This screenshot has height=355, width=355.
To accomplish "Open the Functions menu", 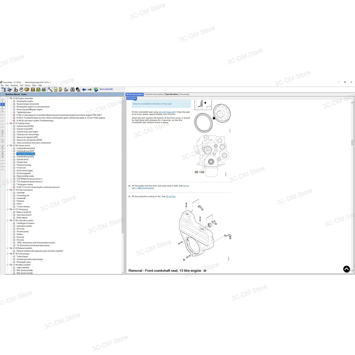I will click(14, 85).
